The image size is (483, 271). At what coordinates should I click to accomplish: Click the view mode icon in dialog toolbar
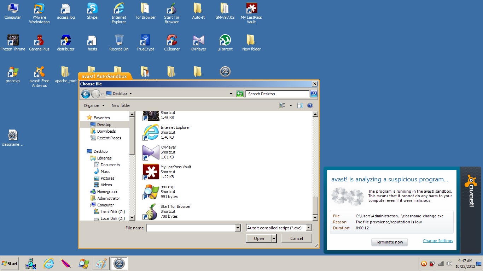pos(282,106)
